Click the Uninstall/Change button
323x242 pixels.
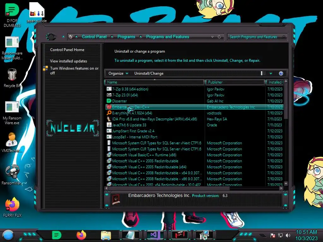149,73
